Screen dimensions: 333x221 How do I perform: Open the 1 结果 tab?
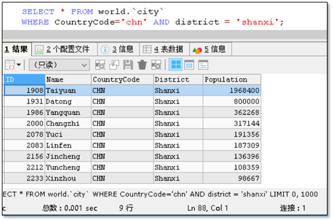coord(16,49)
